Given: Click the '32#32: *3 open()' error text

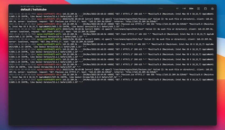Looking at the screenshot, I should [103, 70].
